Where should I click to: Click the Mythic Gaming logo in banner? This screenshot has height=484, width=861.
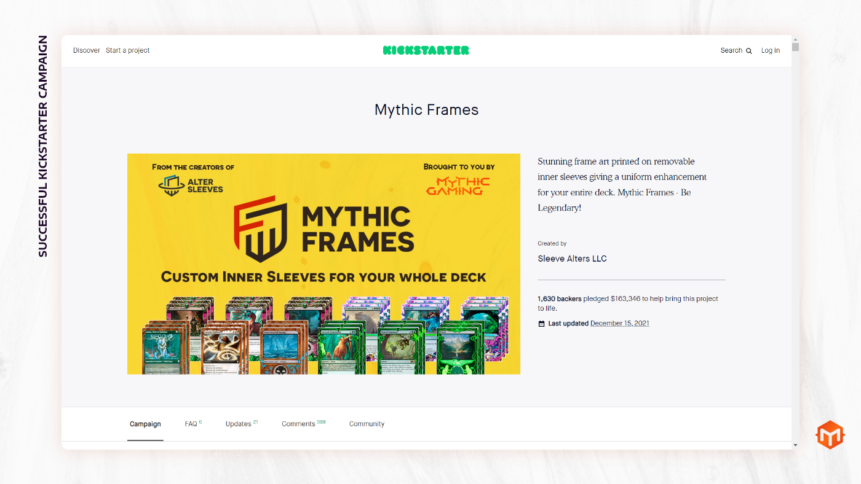coord(458,185)
